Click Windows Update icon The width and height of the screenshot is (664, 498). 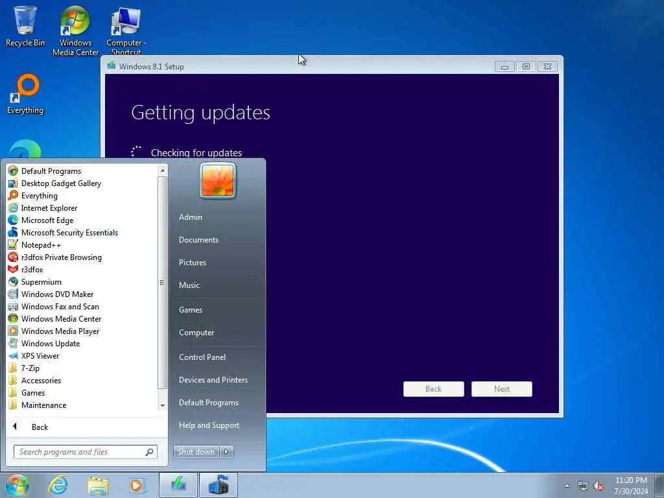tap(13, 344)
